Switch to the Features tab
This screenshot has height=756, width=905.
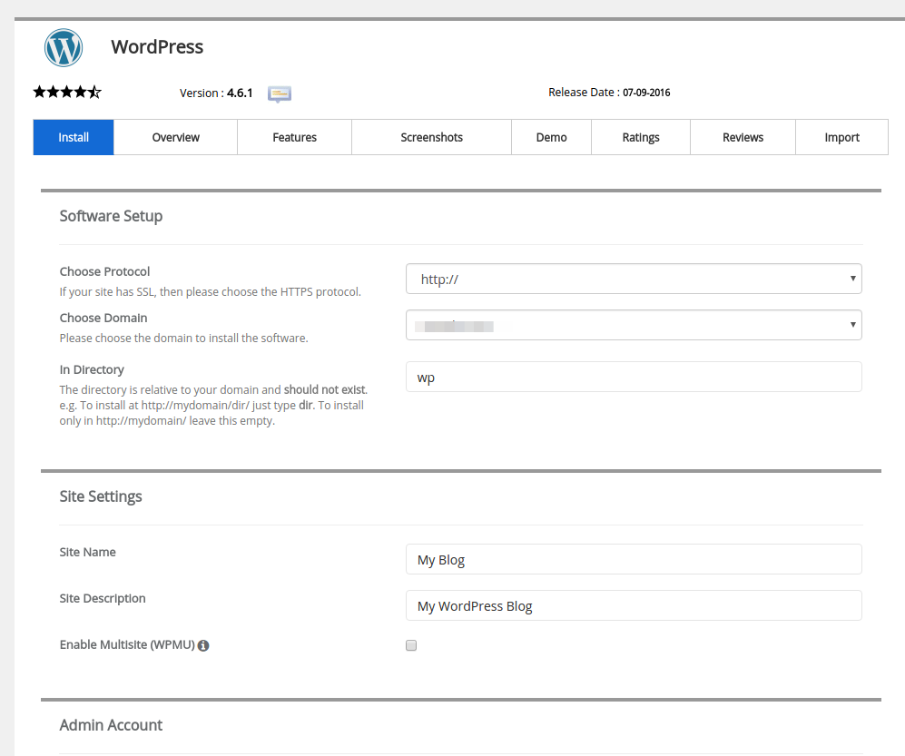pyautogui.click(x=294, y=137)
